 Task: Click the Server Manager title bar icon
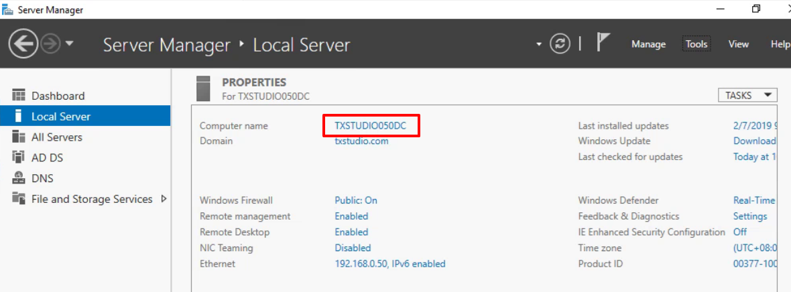(x=8, y=9)
